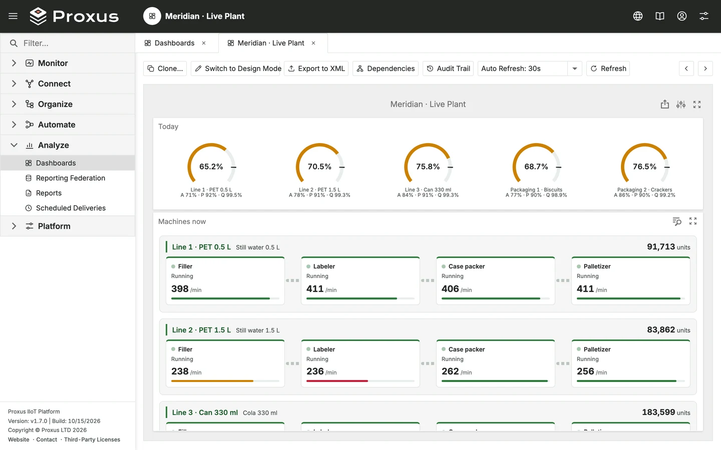Click the Proxus logo
Screen dimensions: 721x450
(74, 16)
